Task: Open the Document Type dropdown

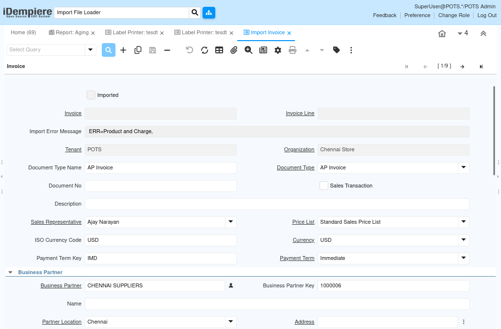Action: point(464,167)
